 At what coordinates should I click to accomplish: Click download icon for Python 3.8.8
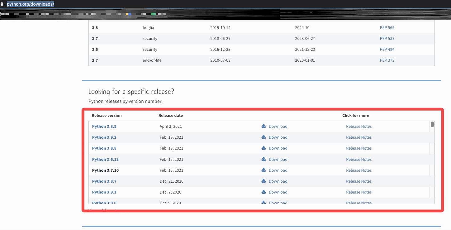263,148
